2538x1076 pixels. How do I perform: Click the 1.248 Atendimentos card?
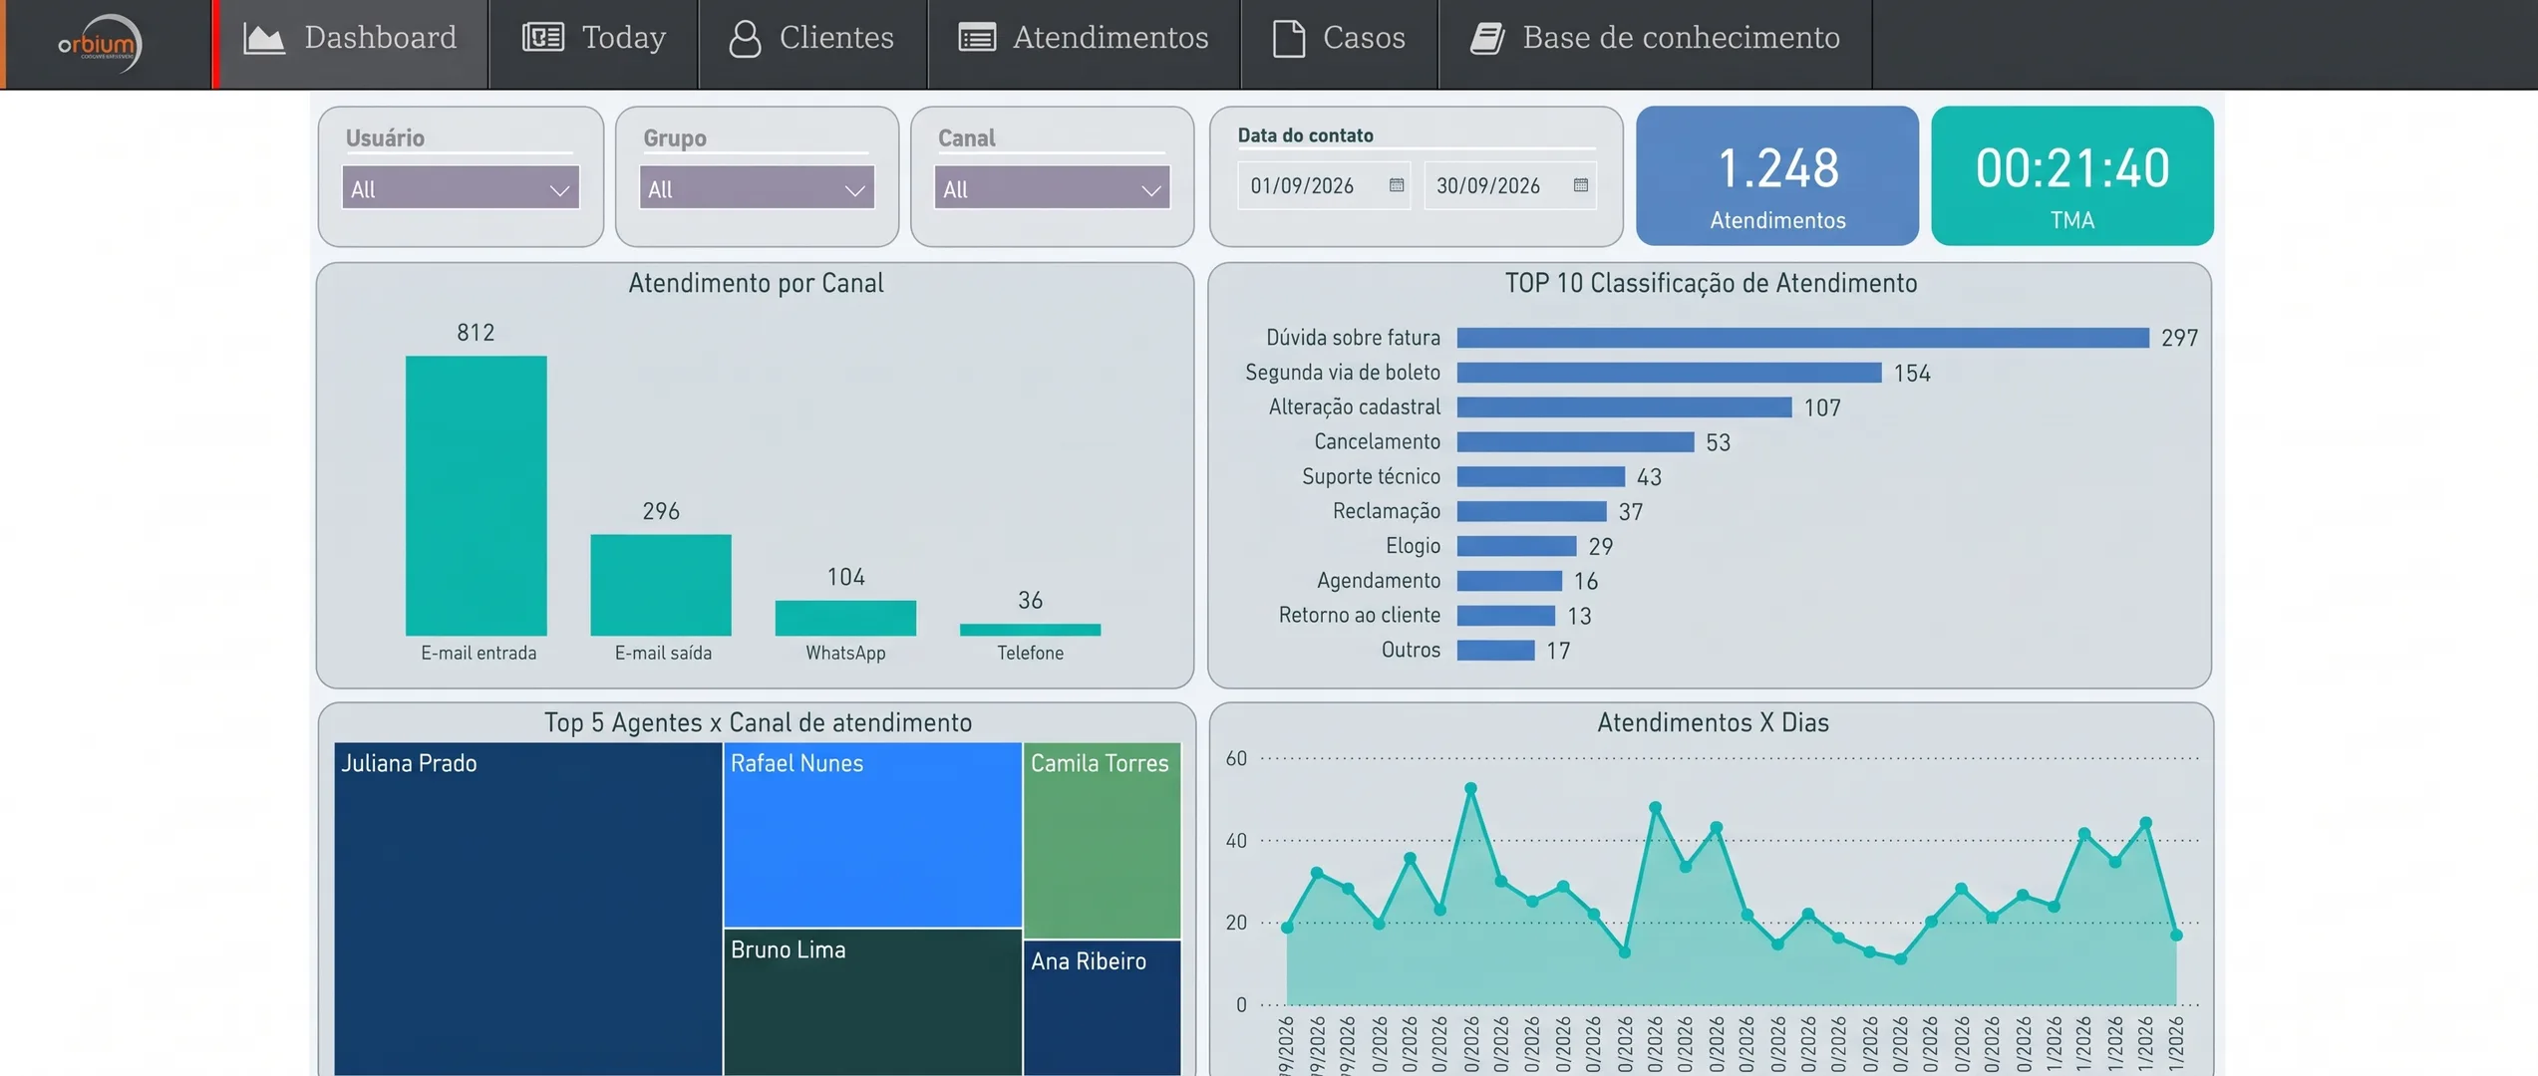click(1777, 176)
